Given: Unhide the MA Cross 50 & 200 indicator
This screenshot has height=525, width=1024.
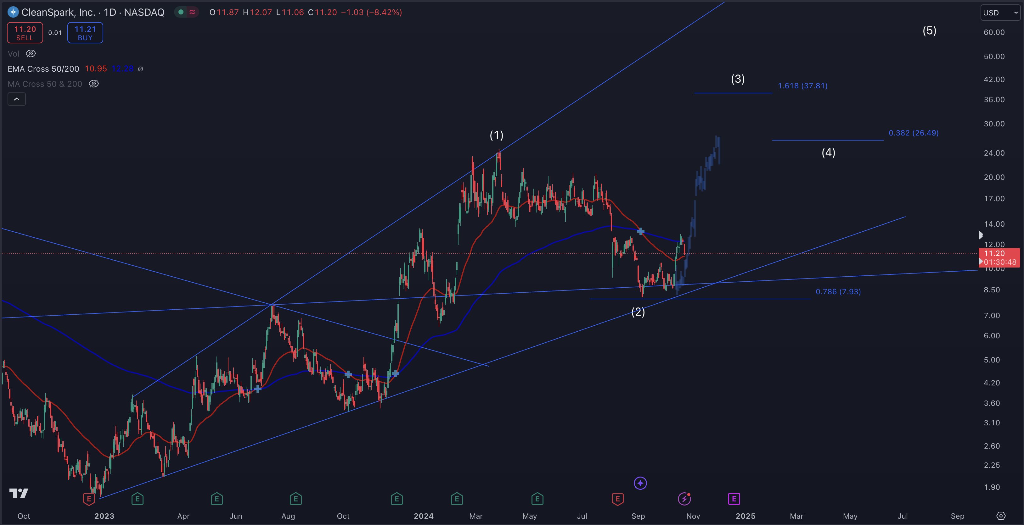Looking at the screenshot, I should [x=94, y=84].
